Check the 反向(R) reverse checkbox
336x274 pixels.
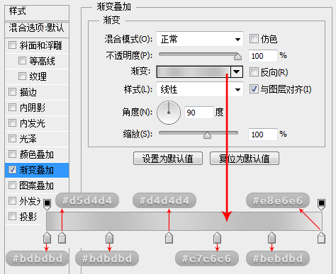254,72
